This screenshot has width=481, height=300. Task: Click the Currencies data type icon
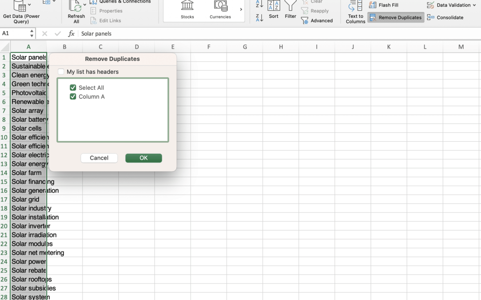point(220,6)
